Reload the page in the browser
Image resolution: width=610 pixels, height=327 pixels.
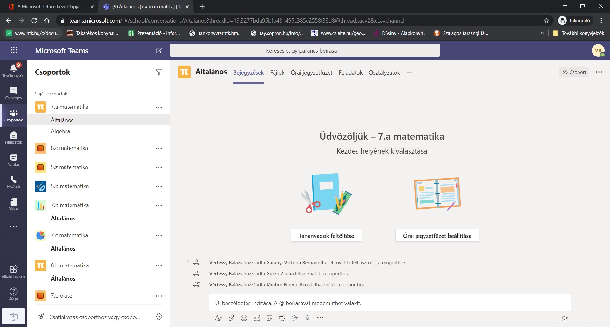tap(34, 21)
